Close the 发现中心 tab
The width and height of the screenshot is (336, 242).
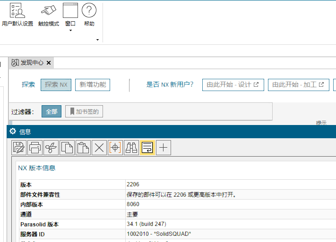pyautogui.click(x=49, y=63)
